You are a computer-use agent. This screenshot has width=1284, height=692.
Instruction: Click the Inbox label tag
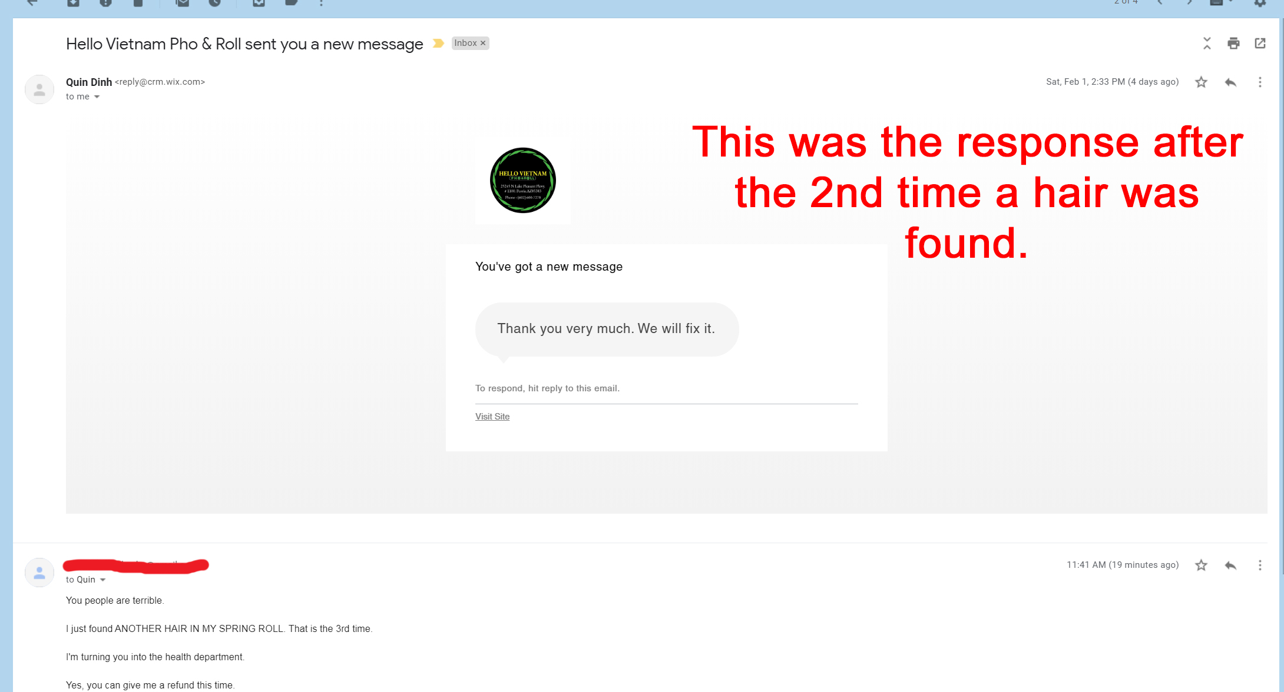coord(467,42)
